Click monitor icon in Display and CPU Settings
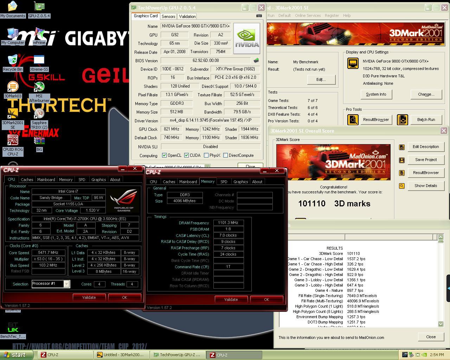This screenshot has width=450, height=360. click(x=353, y=63)
